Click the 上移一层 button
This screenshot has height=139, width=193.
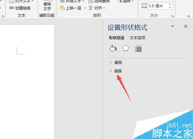[x=71, y=8]
